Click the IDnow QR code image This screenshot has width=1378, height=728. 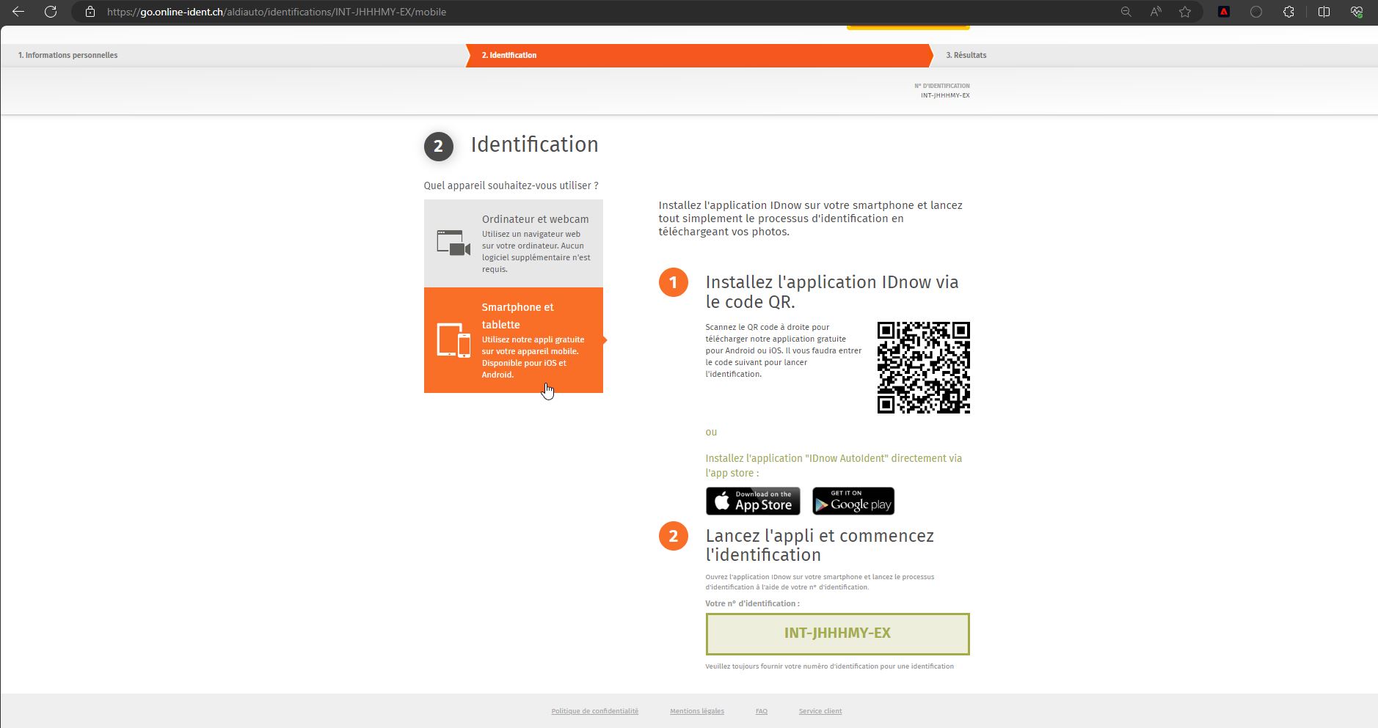pyautogui.click(x=924, y=367)
